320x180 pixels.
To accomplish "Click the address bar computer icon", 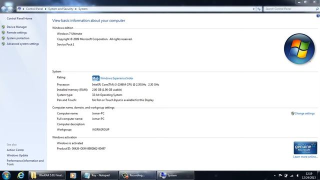I will coord(19,9).
